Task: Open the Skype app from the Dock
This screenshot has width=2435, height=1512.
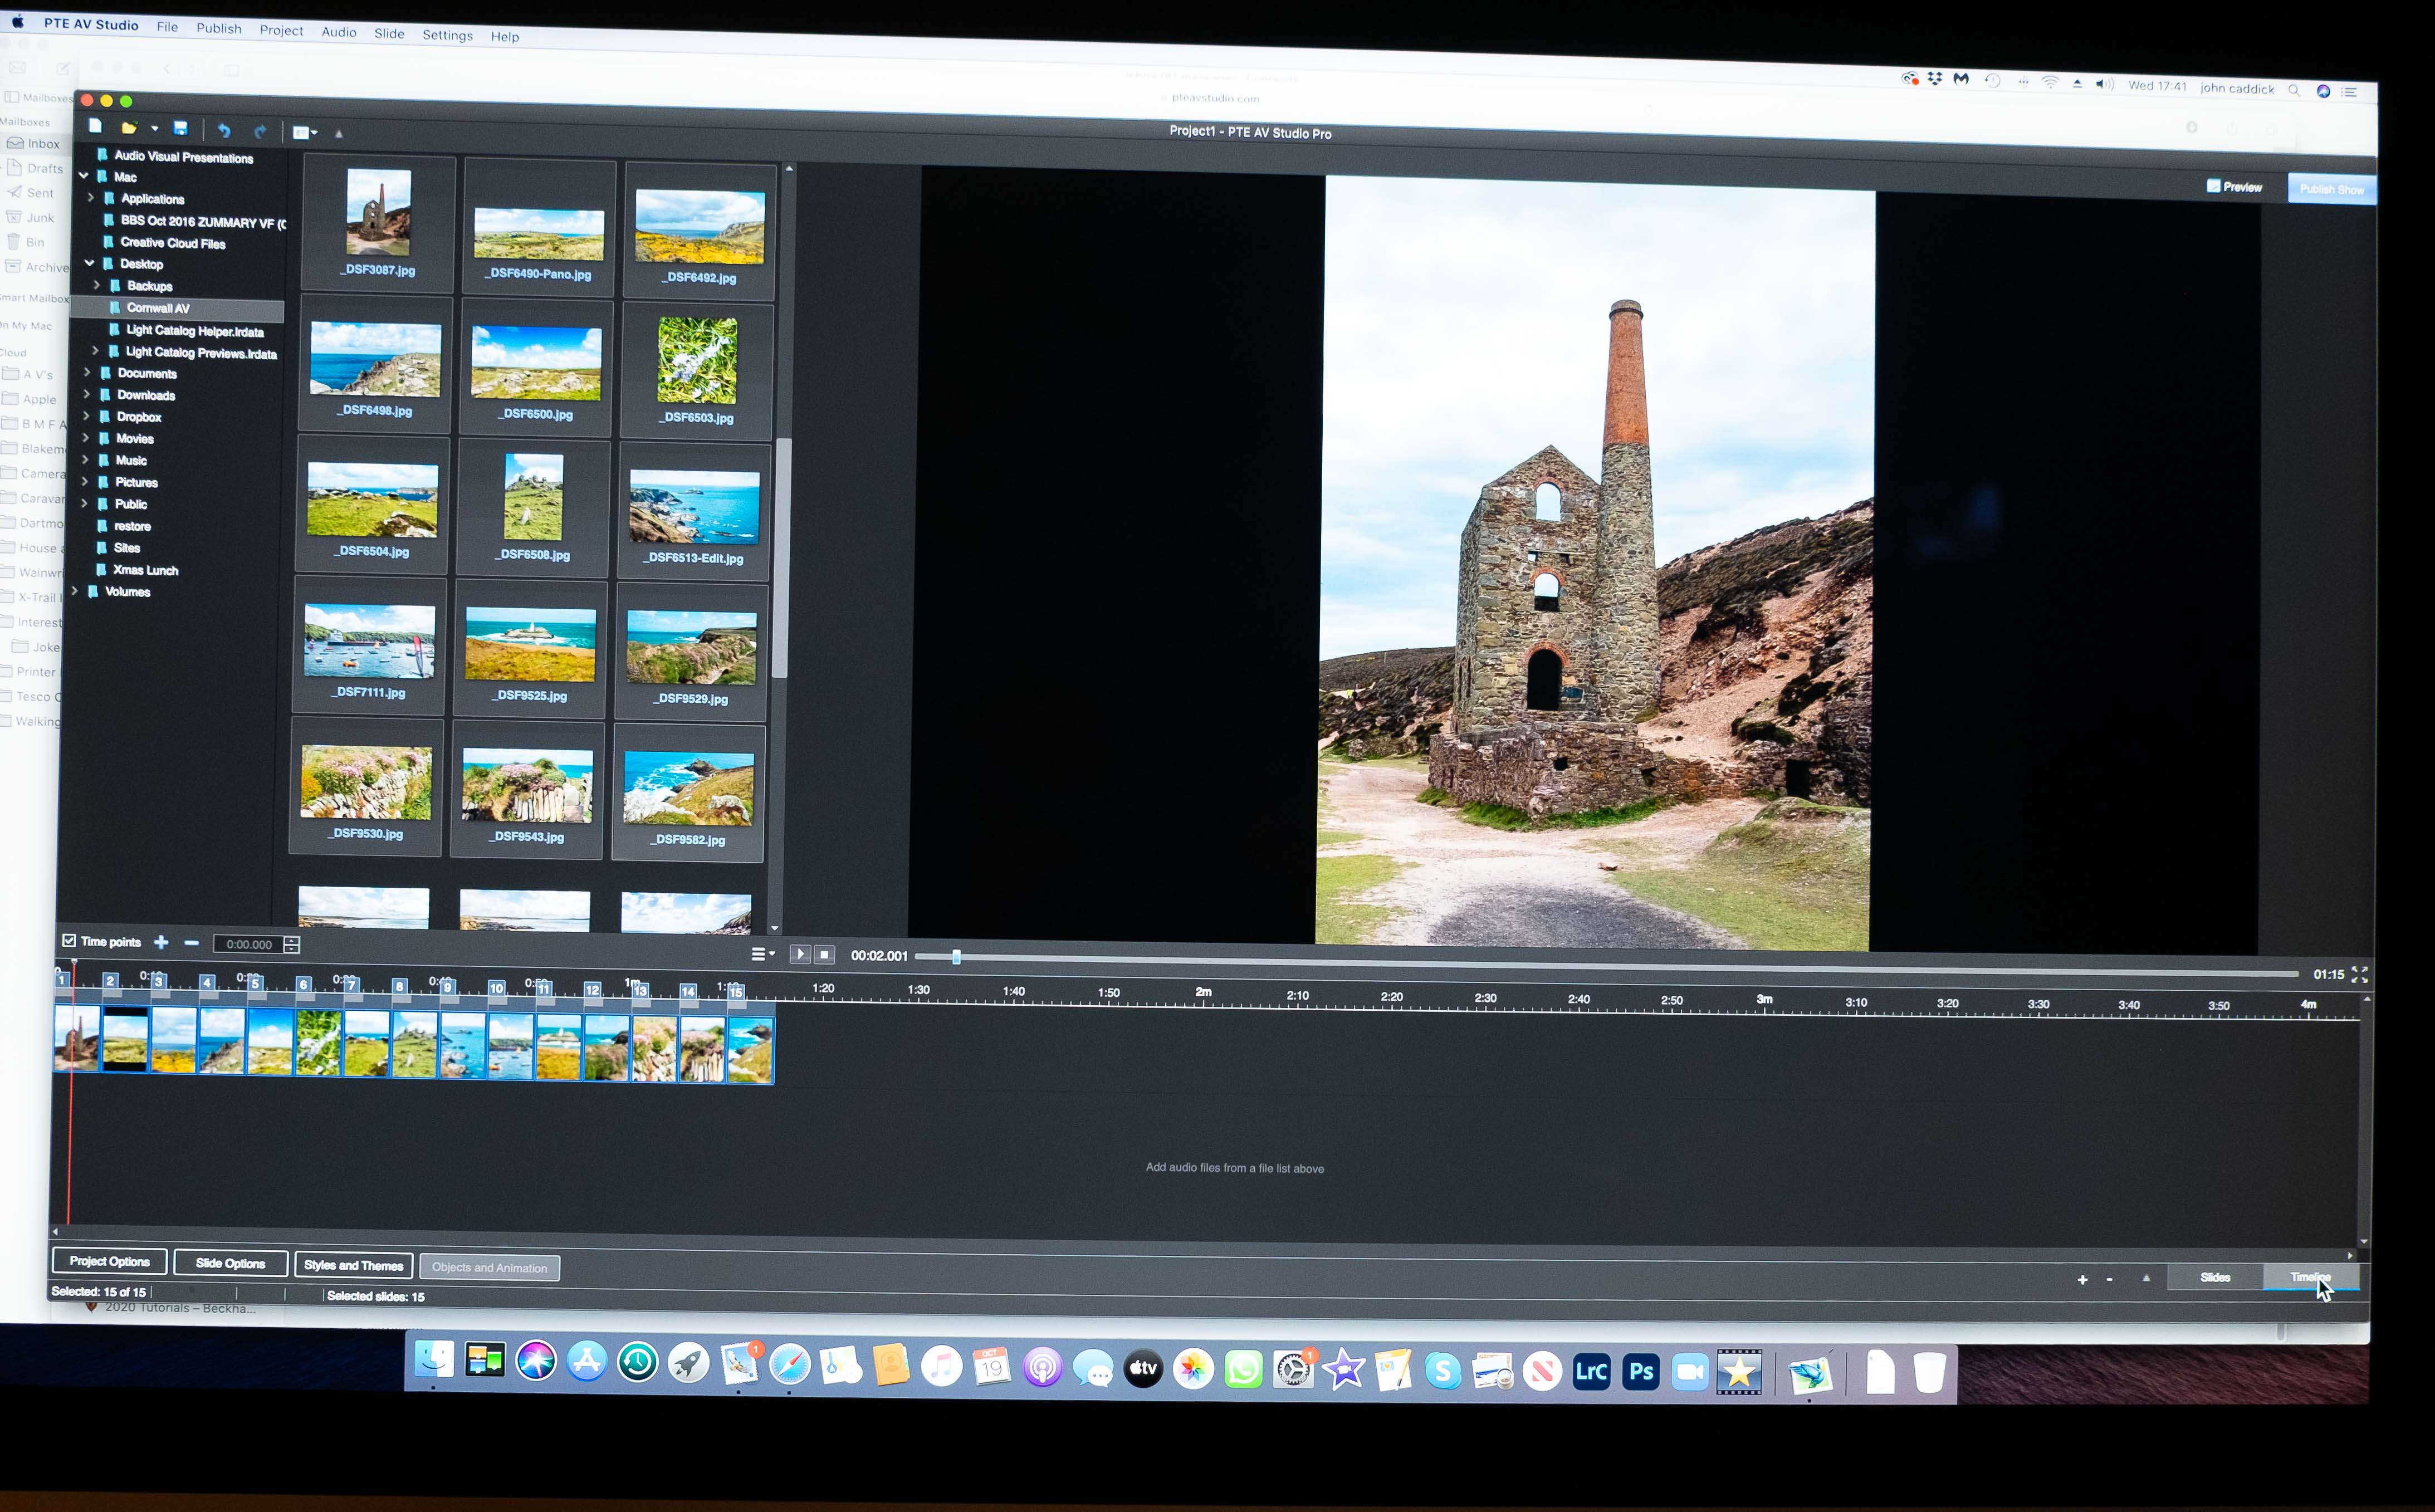Action: tap(1442, 1370)
